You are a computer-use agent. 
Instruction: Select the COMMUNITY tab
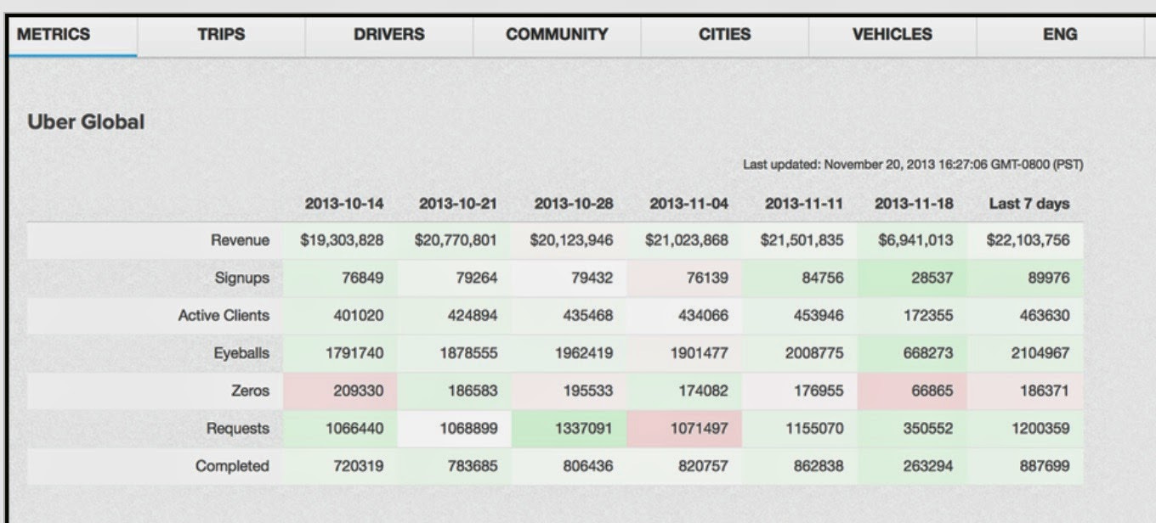point(557,36)
